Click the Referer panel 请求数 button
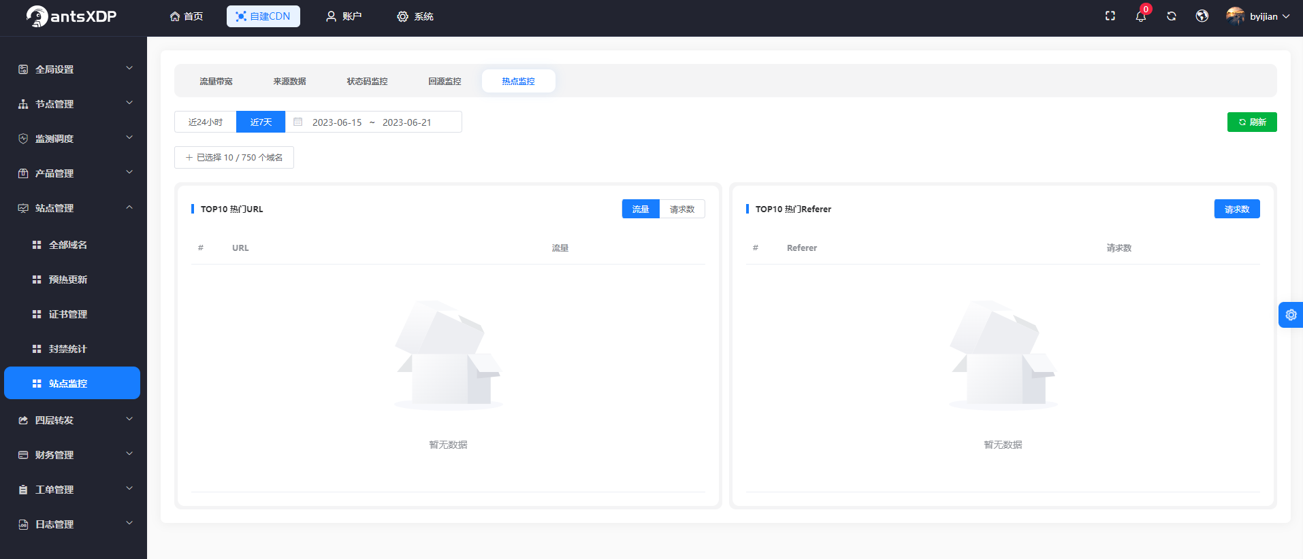The image size is (1303, 559). coord(1237,209)
